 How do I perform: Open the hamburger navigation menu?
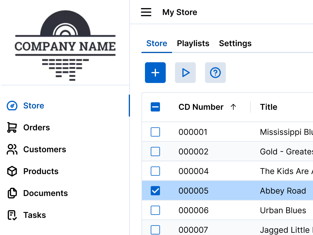(146, 12)
